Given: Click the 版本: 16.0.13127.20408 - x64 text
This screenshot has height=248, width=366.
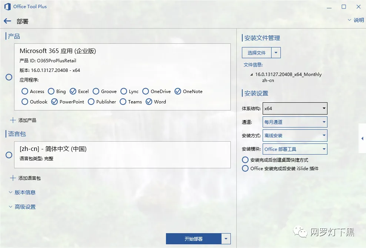Looking at the screenshot, I should (50, 70).
